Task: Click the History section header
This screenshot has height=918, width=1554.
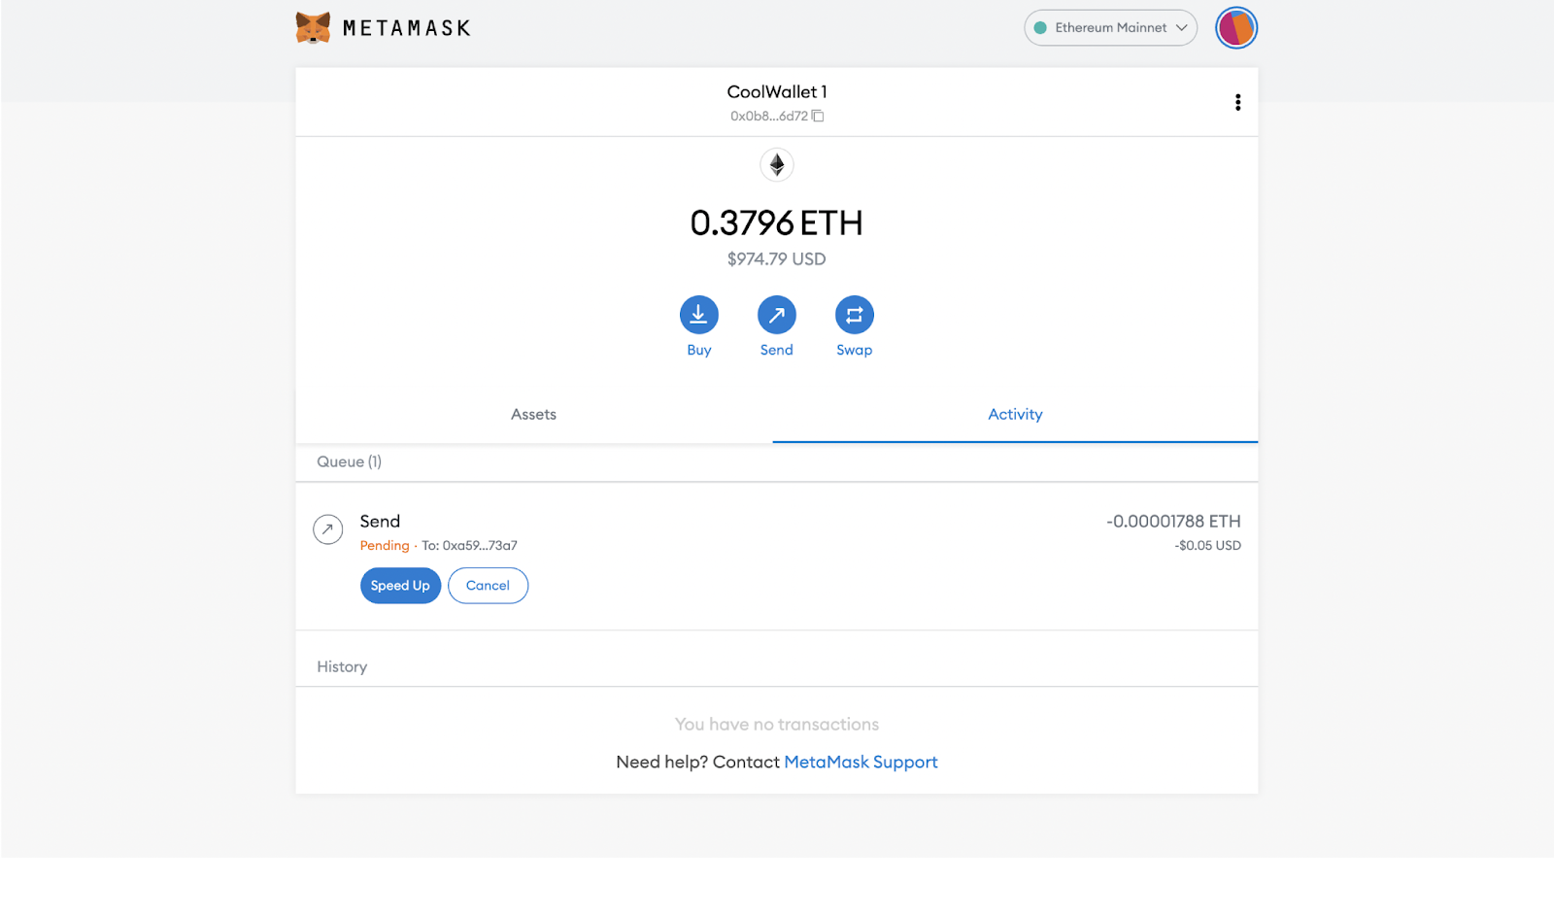Action: [342, 667]
